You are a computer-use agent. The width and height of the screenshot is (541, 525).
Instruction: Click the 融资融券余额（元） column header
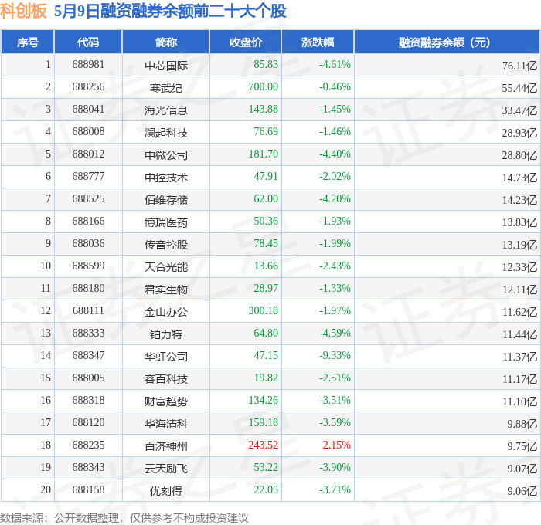tap(447, 42)
